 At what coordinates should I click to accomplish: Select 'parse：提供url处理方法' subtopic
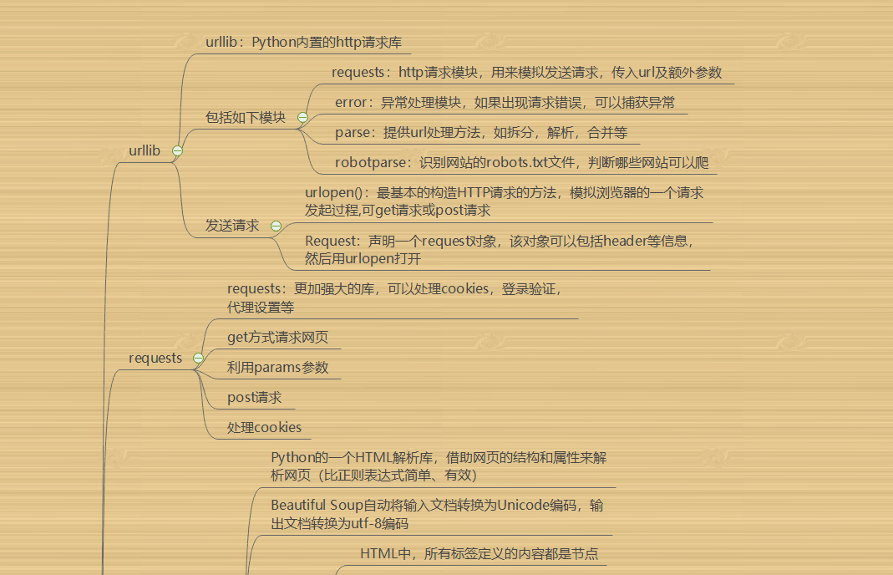(x=481, y=132)
